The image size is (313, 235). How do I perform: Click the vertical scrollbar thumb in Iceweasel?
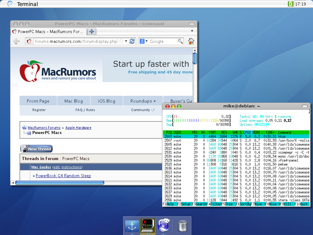pyautogui.click(x=195, y=58)
